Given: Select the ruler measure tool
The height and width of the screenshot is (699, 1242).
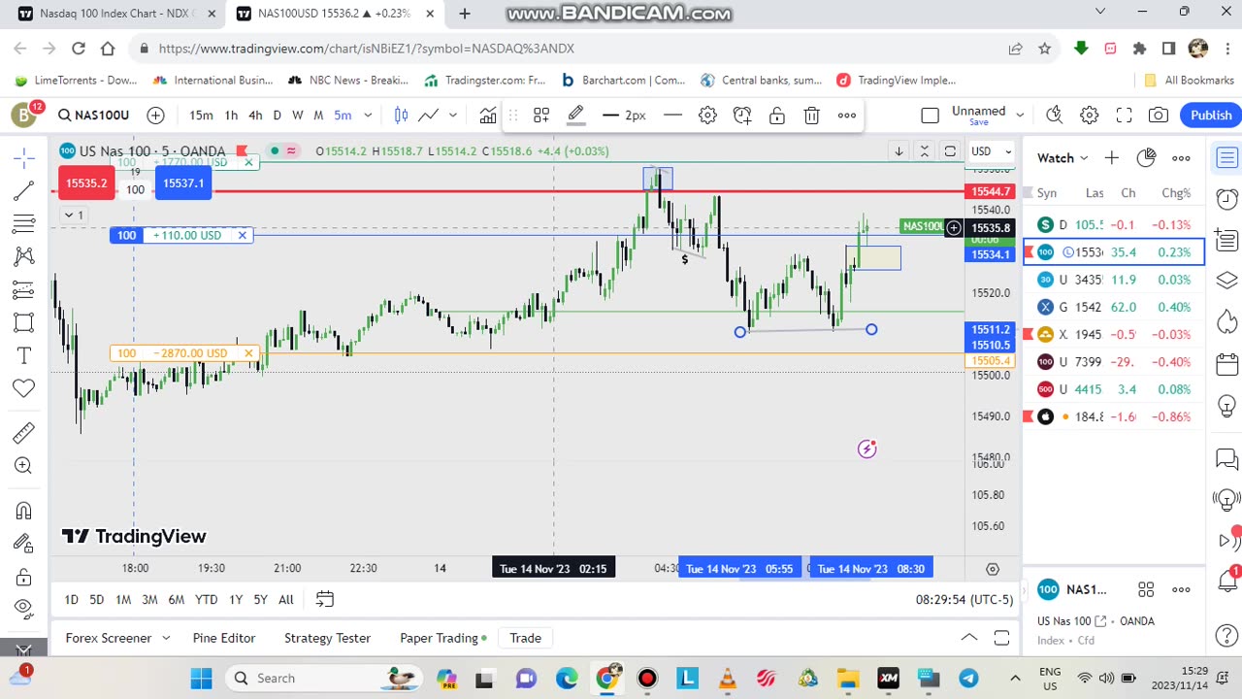Looking at the screenshot, I should (24, 433).
